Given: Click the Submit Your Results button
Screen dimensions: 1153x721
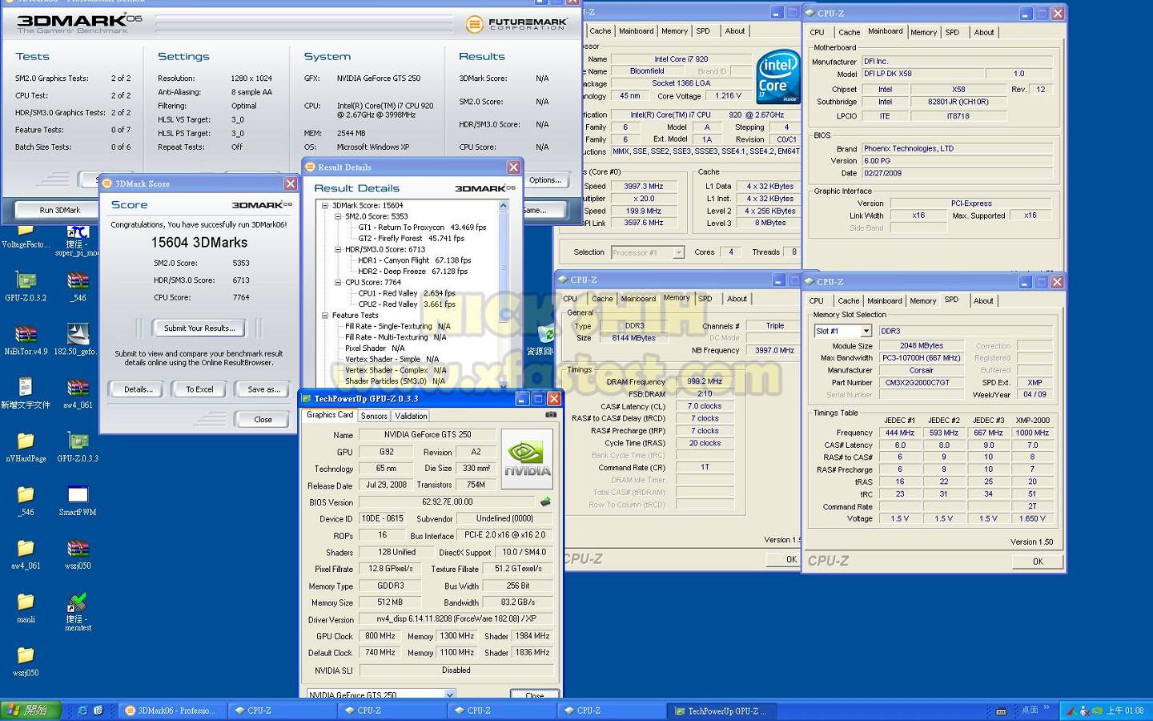Looking at the screenshot, I should point(199,328).
